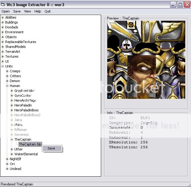
Task: Click the BLP1 ID value
Action: pos(145,118)
